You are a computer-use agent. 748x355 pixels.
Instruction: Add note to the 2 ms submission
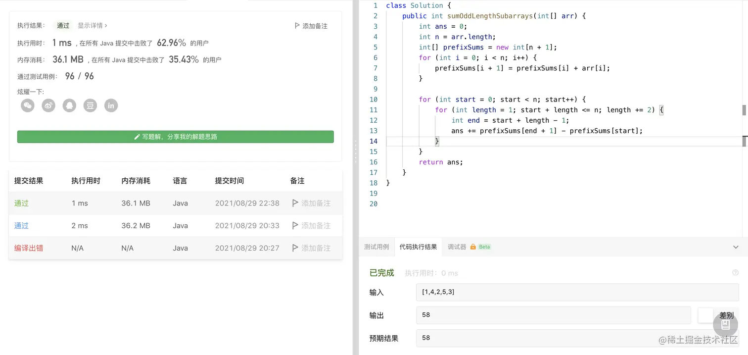(x=311, y=225)
